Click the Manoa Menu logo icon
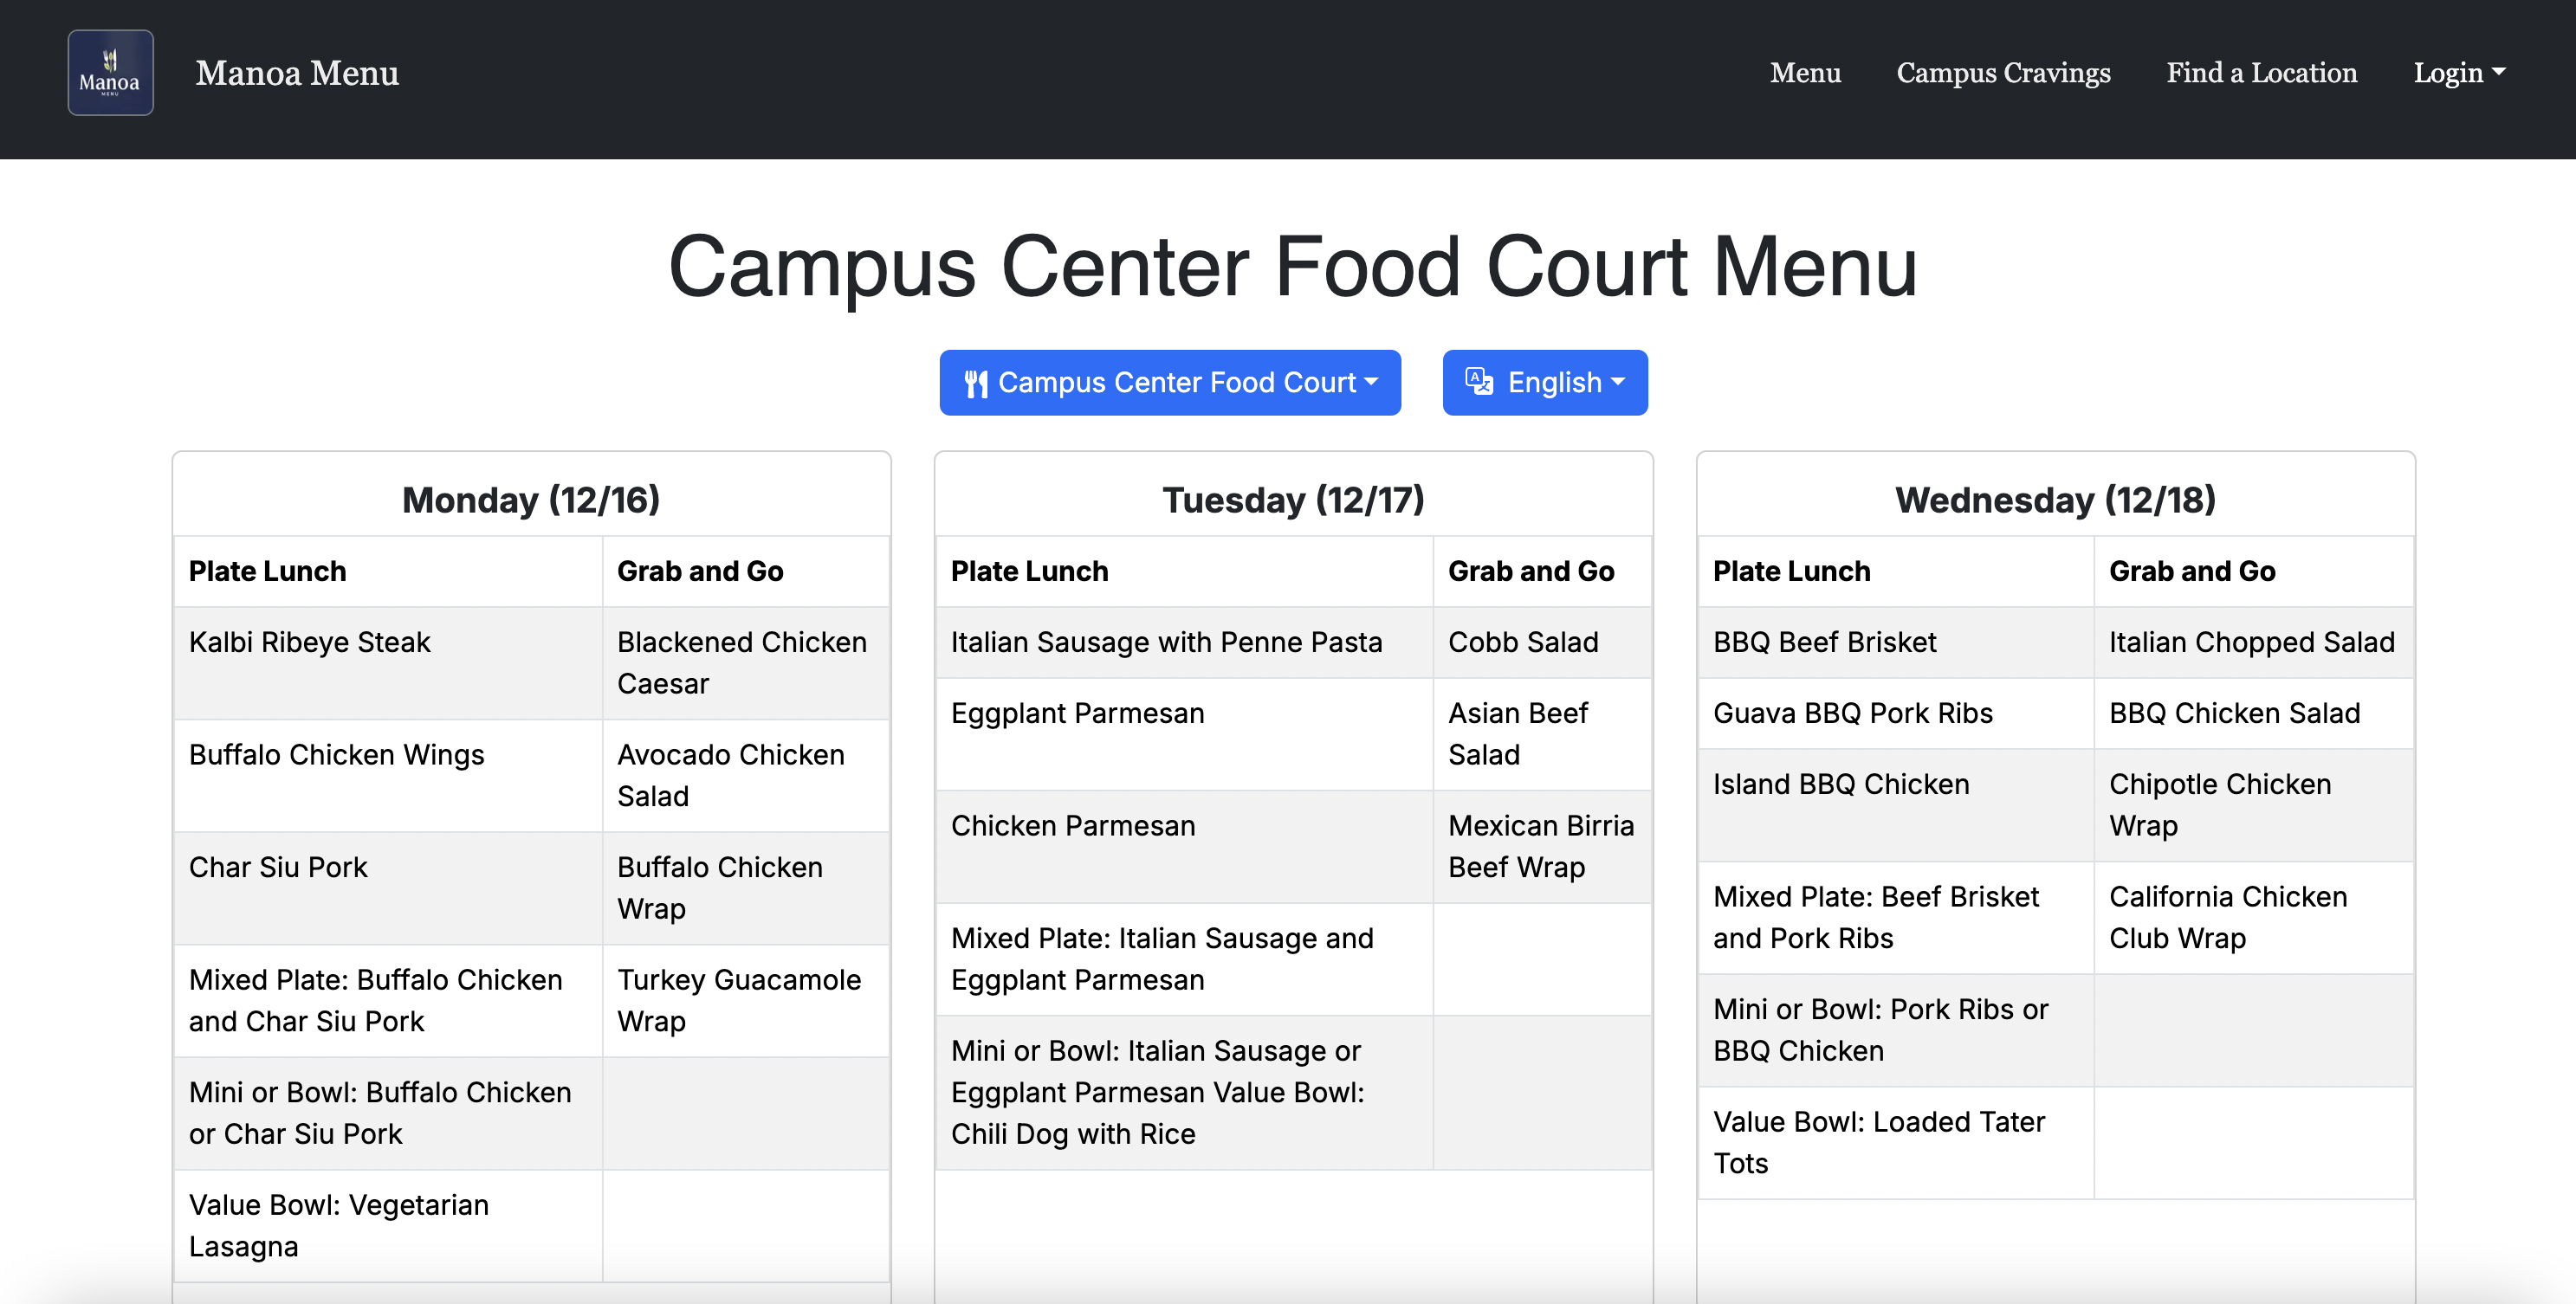 click(110, 73)
